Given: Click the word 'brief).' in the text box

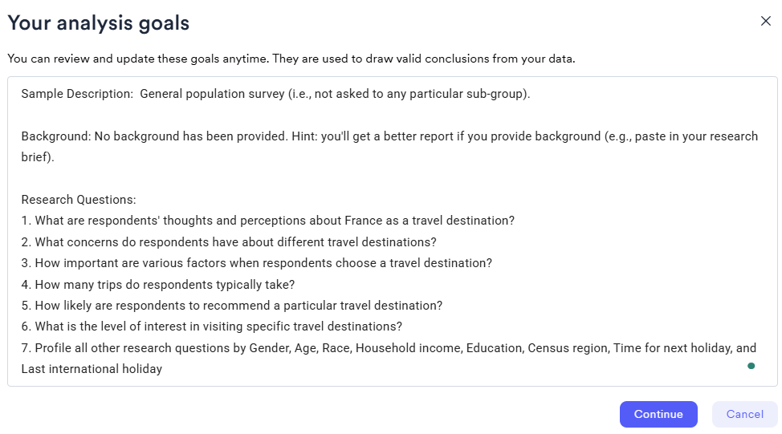Looking at the screenshot, I should [x=38, y=157].
